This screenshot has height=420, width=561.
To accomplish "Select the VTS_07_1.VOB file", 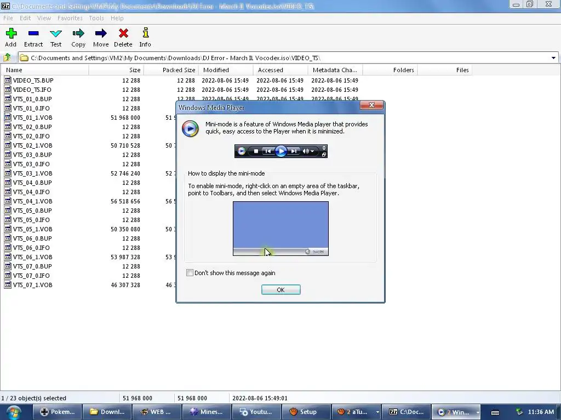I will pyautogui.click(x=32, y=284).
